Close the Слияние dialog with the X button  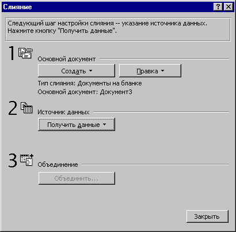[x=229, y=7]
